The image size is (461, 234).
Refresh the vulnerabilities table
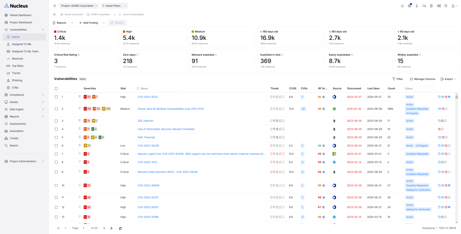120,228
